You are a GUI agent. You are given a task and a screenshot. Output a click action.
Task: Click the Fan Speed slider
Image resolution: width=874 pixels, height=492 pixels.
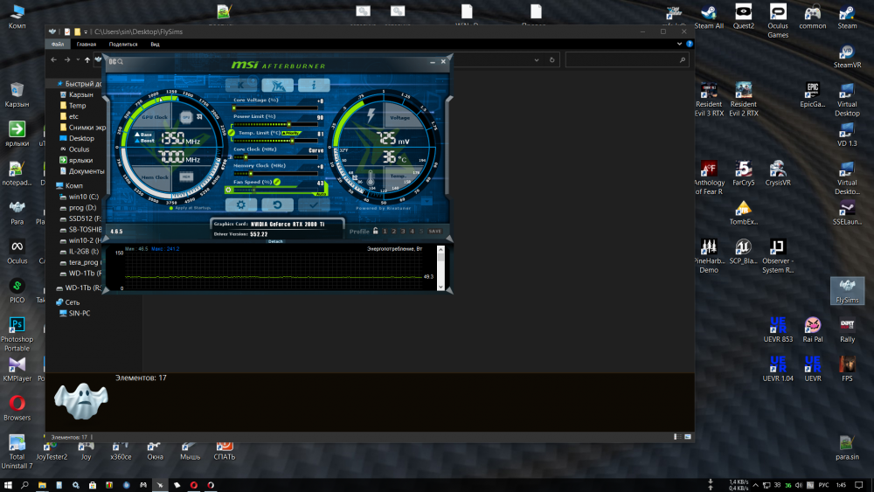[x=275, y=190]
